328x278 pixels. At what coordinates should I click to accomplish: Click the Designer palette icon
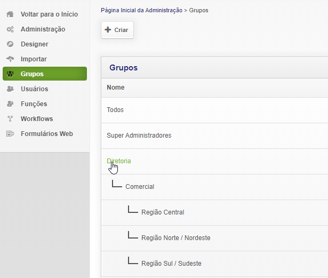[x=10, y=44]
